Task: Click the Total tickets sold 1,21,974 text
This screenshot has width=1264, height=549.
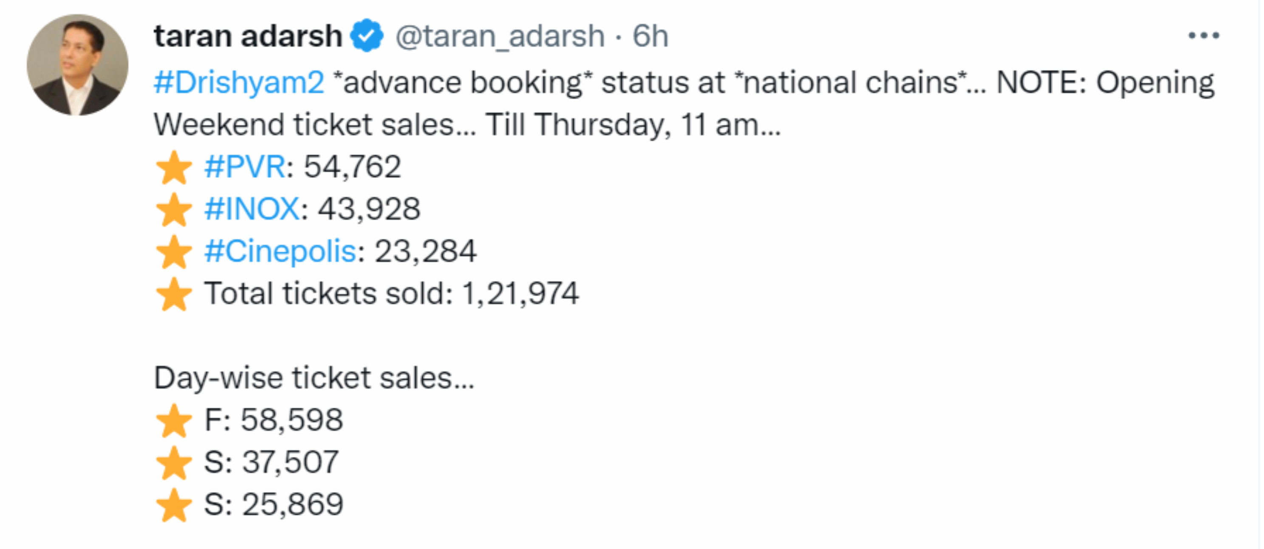Action: (x=391, y=294)
